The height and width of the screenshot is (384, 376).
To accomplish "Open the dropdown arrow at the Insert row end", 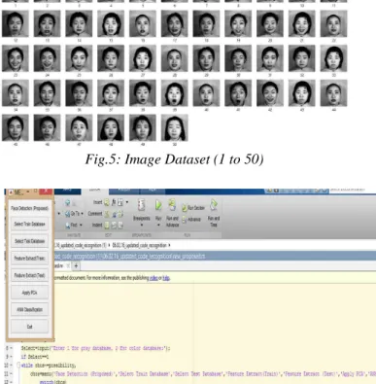I will [x=127, y=202].
